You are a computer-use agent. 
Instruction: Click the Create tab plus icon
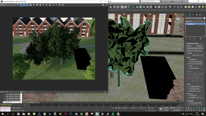point(186,15)
